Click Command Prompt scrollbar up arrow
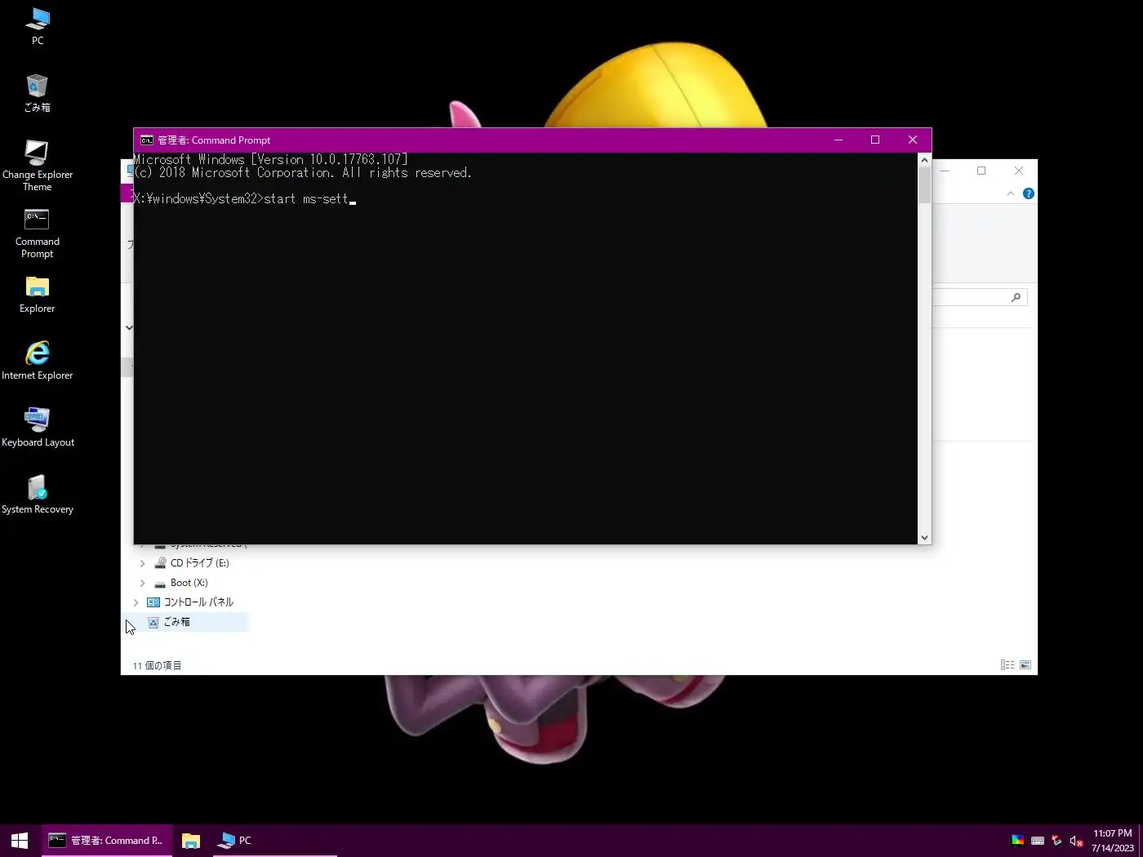The image size is (1143, 857). click(x=924, y=160)
